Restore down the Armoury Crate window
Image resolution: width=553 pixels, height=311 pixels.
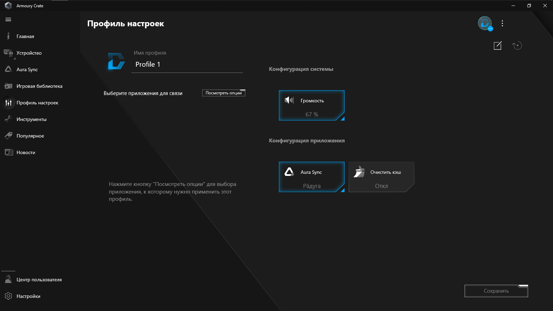pyautogui.click(x=529, y=6)
